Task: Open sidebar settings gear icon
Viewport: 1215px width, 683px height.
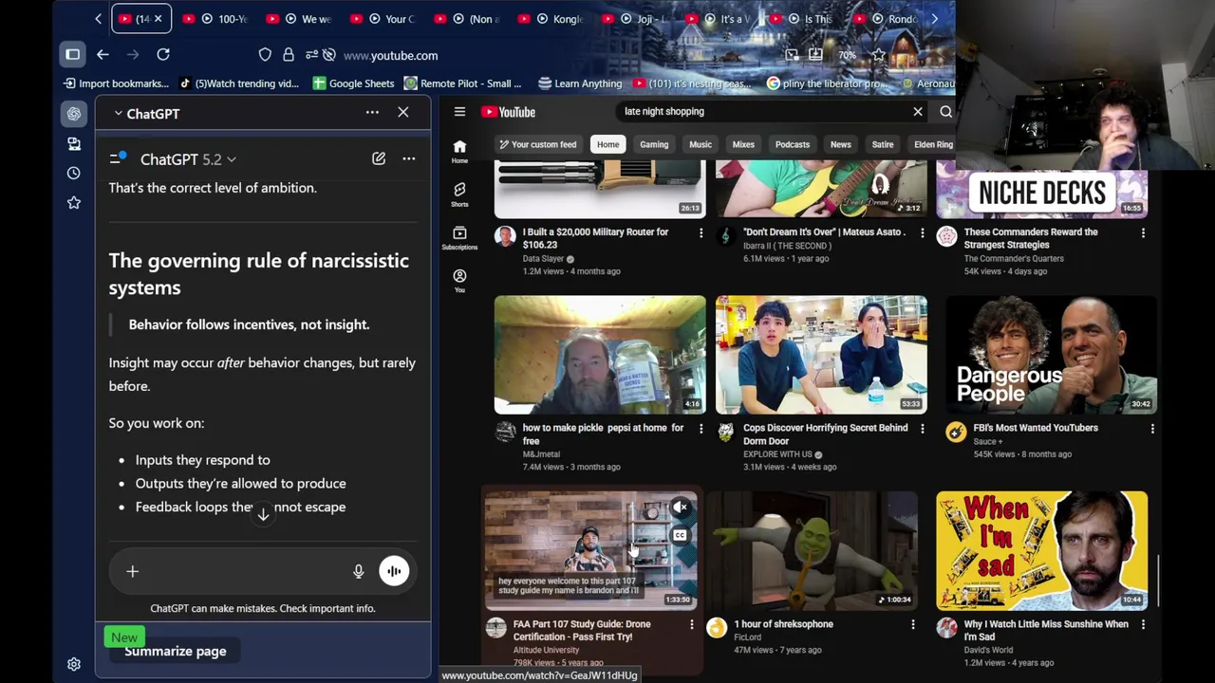Action: coord(74,664)
